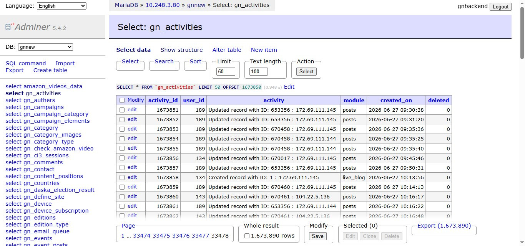Sort by created_on column header
525x246 pixels.
point(396,100)
